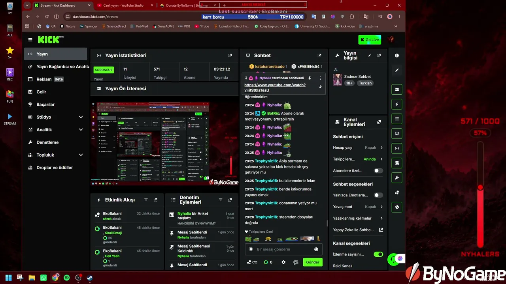Viewport: 506px width, 284px height.
Task: Open the Gelir revenue page
Action: tap(55, 92)
